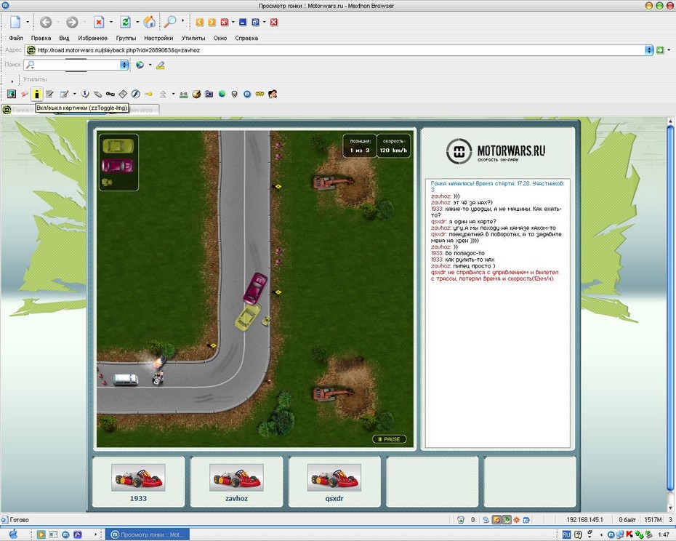
Task: Open the Вид menu
Action: pos(64,38)
